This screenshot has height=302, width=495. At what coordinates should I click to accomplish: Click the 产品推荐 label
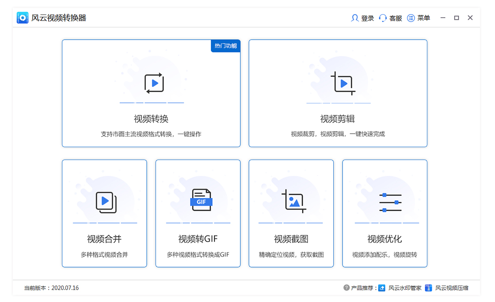[x=364, y=288]
